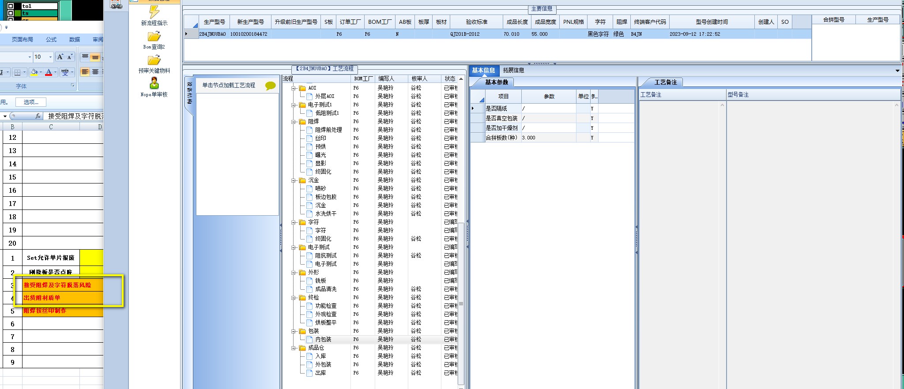Select the 基本参数 tab

click(497, 82)
